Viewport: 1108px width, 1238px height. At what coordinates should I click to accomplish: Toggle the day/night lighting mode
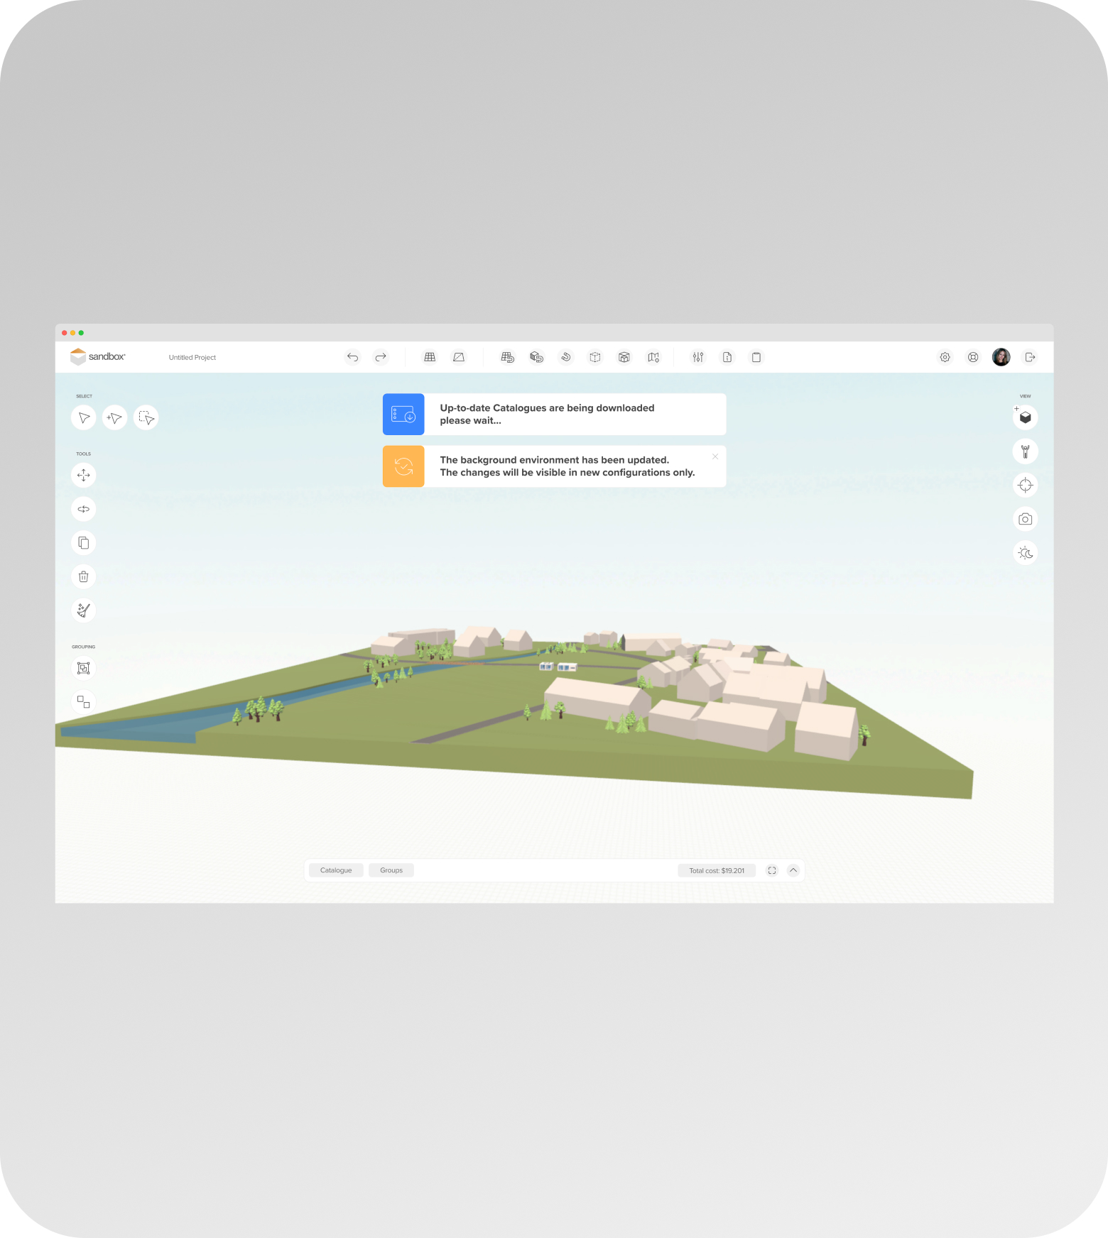[1025, 553]
